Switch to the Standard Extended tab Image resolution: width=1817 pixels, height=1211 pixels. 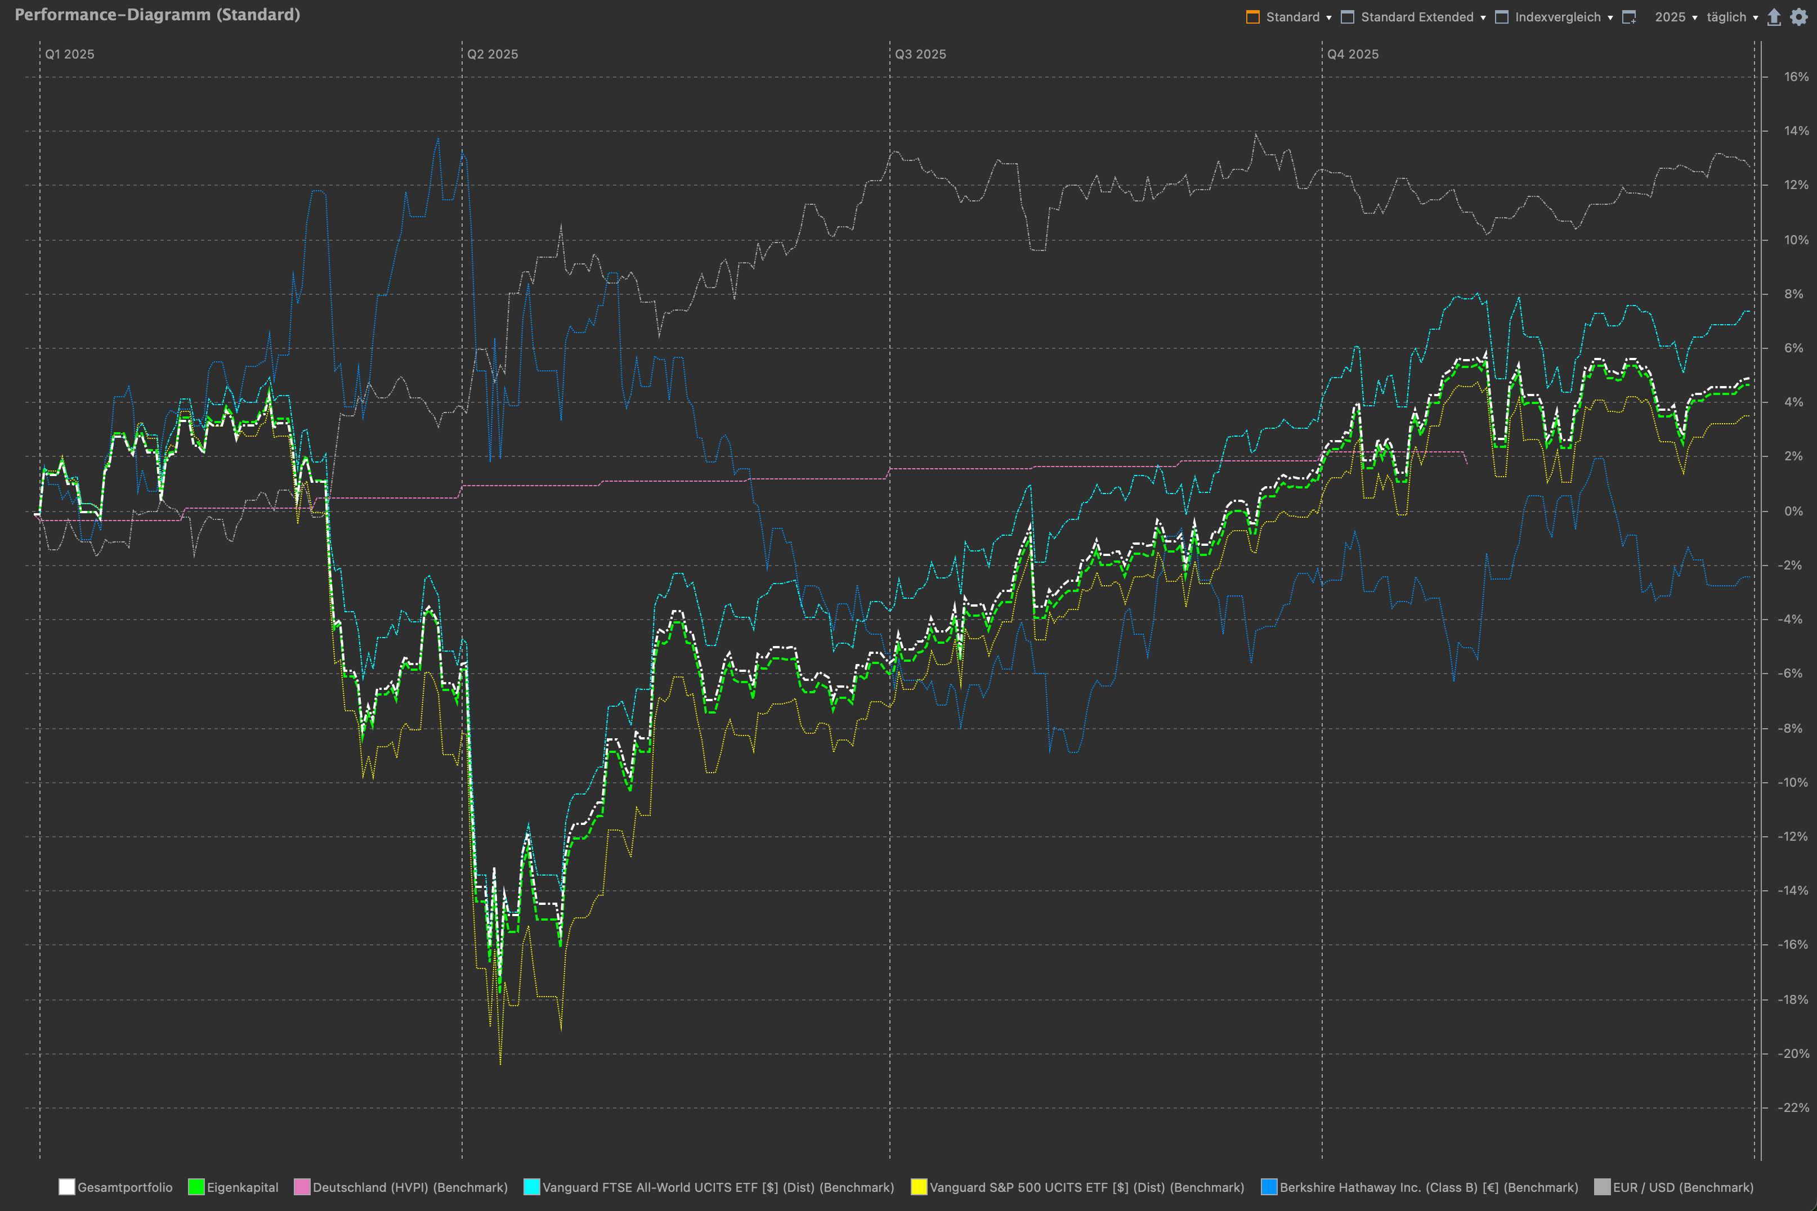coord(1417,17)
